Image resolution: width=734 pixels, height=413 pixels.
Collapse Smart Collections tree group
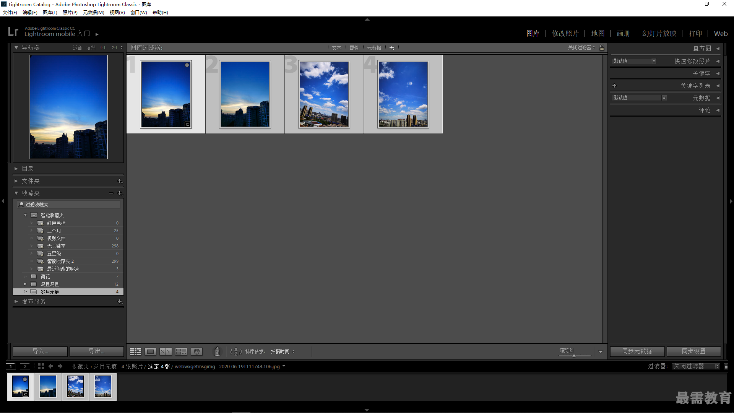click(25, 215)
